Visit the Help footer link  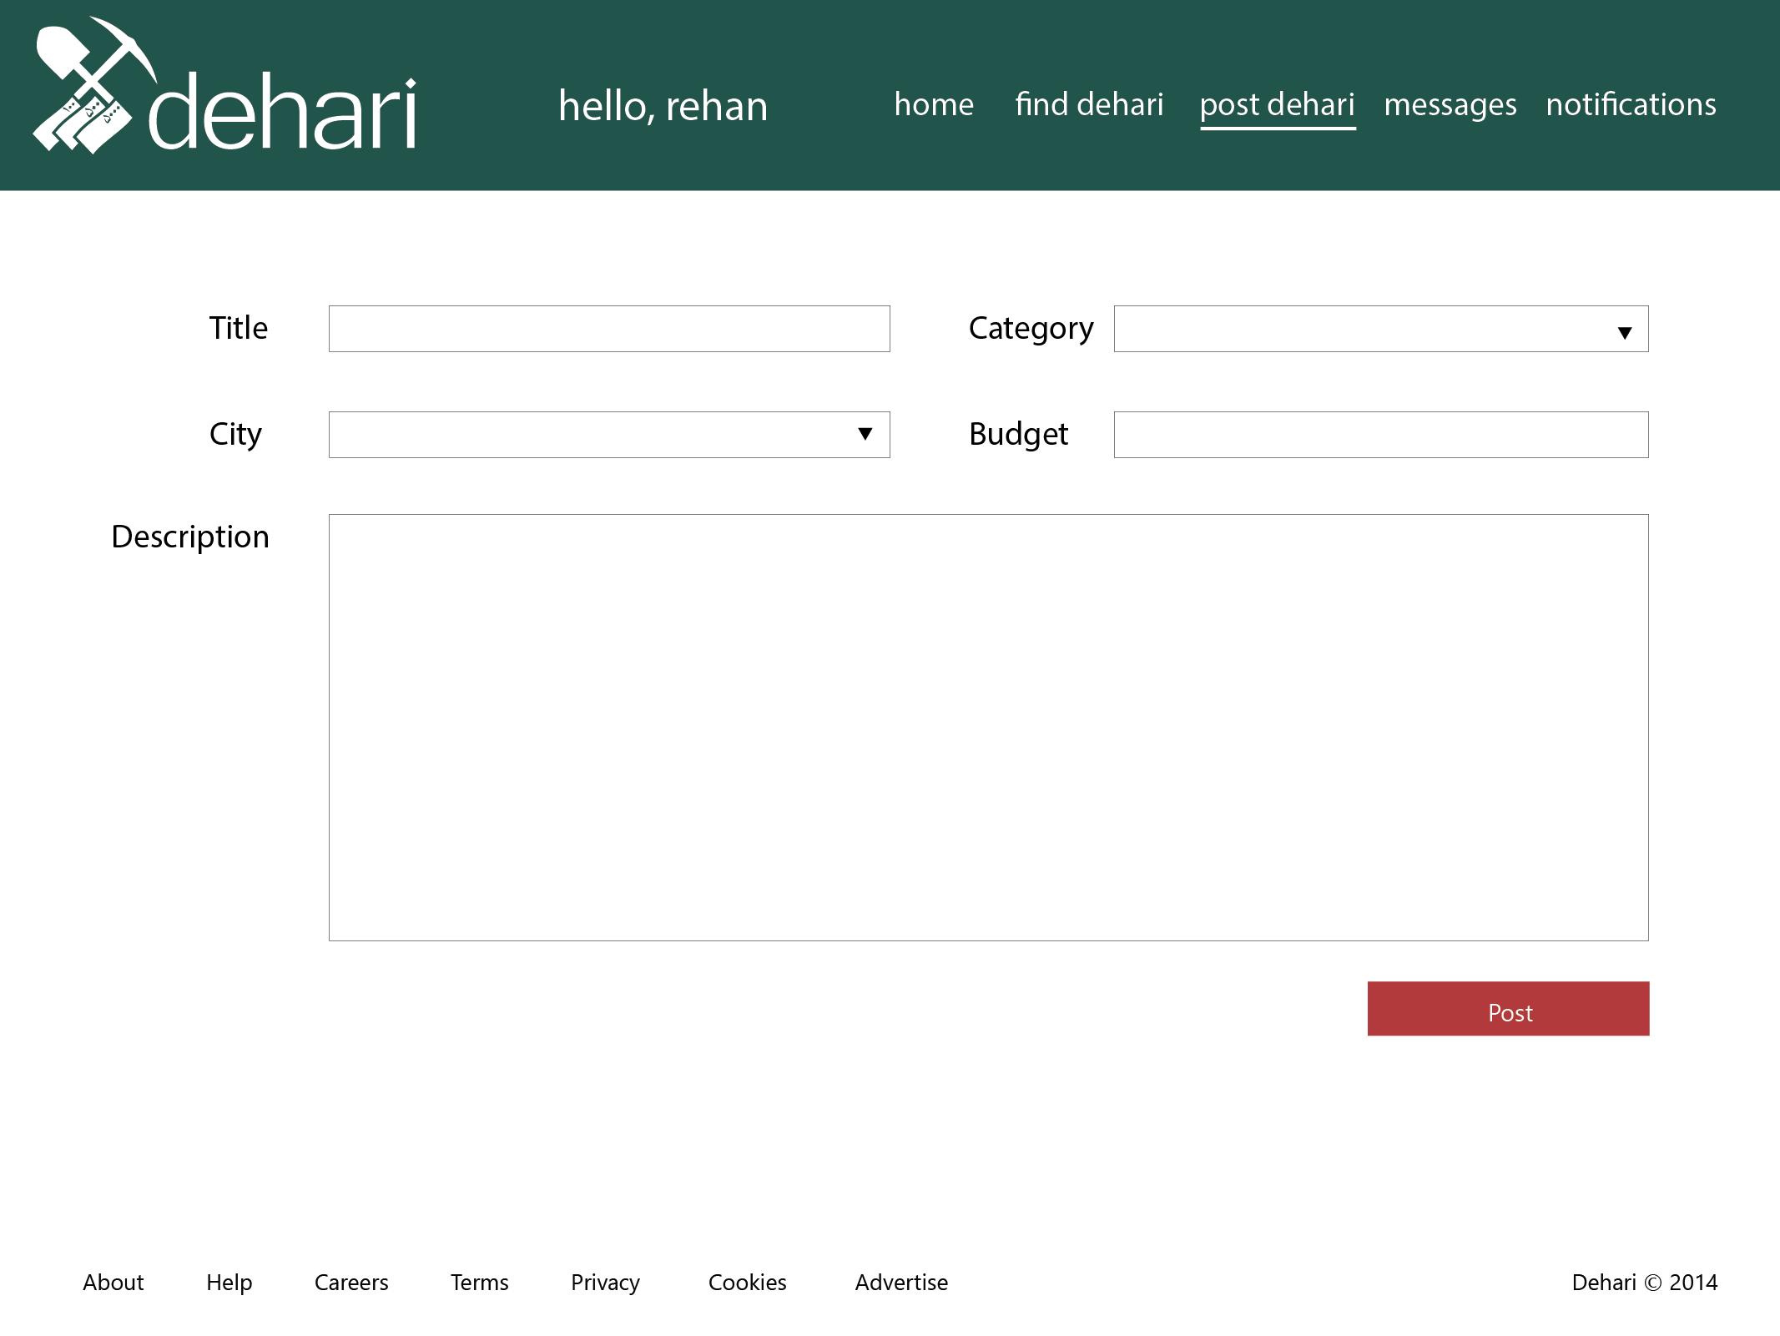pyautogui.click(x=229, y=1282)
